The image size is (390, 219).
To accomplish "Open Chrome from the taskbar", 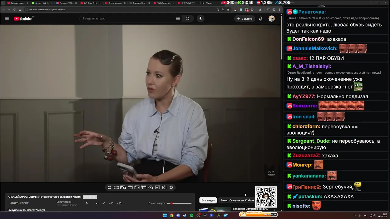I will click(172, 215).
